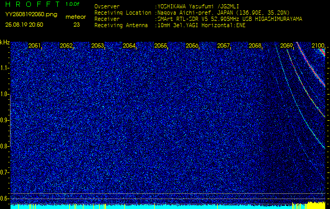Click the 'Receiving Antenna' label
Viewport: 330px width, 209px height.
[121, 26]
